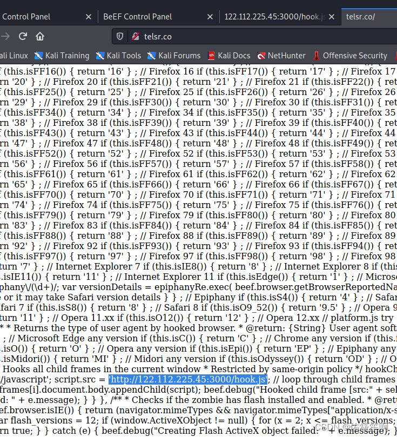Screen dimensions: 397x437
Task: Click the forward navigation arrow
Action: tap(5, 36)
